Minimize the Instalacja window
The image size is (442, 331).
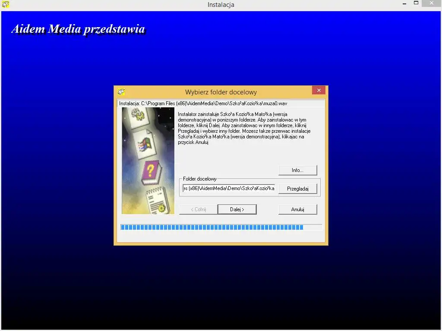(404, 4)
